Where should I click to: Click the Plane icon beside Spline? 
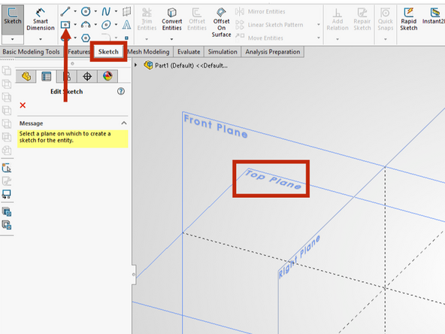click(126, 11)
